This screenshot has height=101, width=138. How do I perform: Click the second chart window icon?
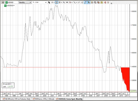pyautogui.click(x=95, y=2)
